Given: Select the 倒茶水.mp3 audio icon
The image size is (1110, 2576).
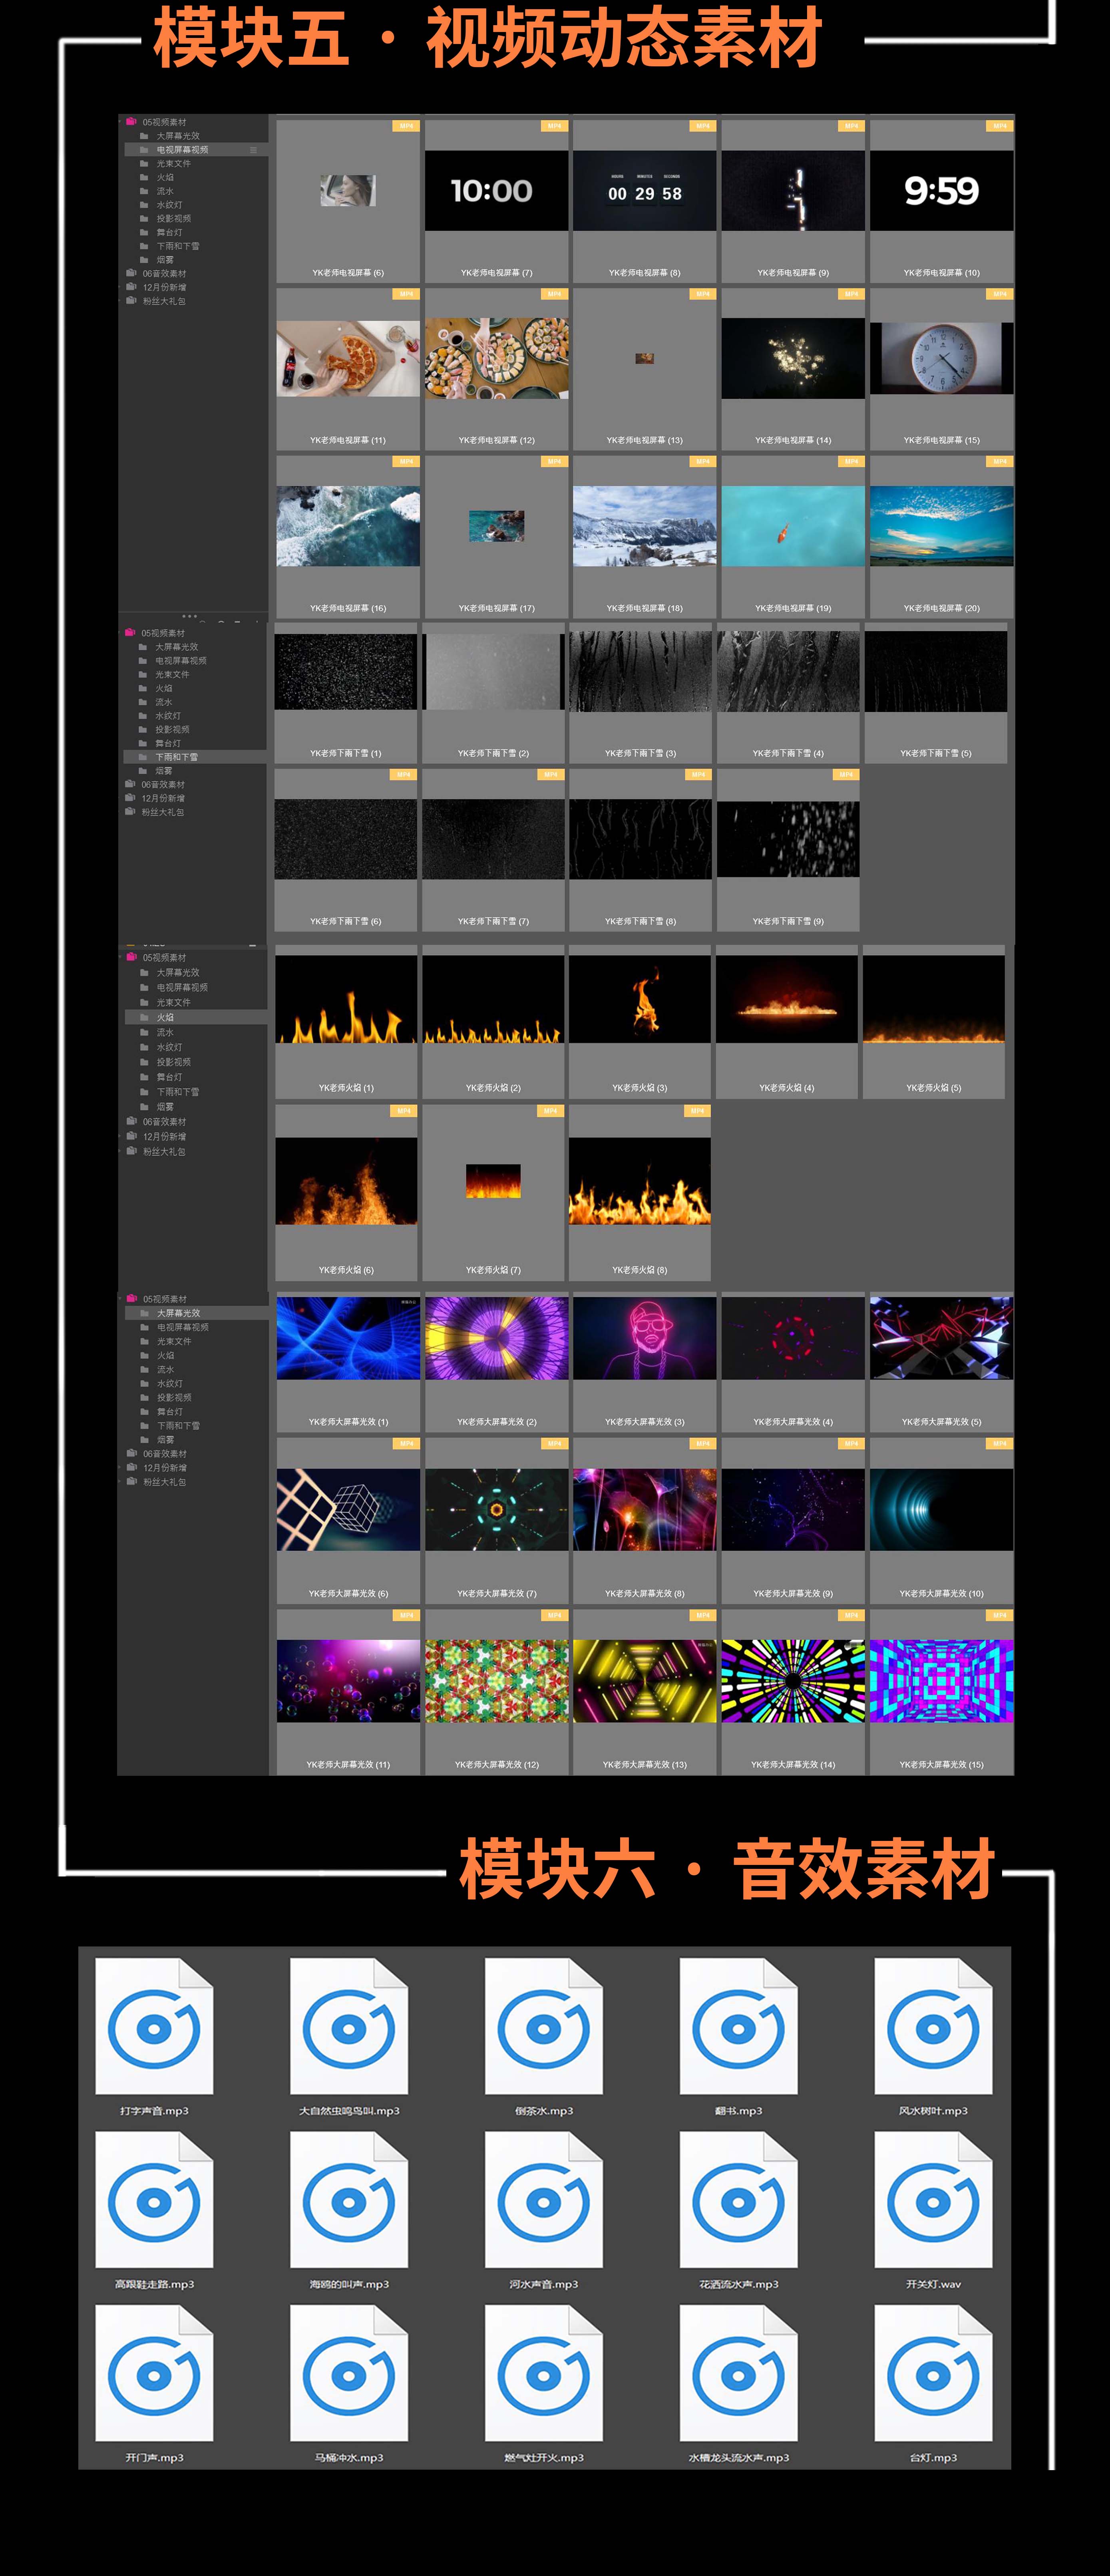Looking at the screenshot, I should click(x=544, y=2026).
